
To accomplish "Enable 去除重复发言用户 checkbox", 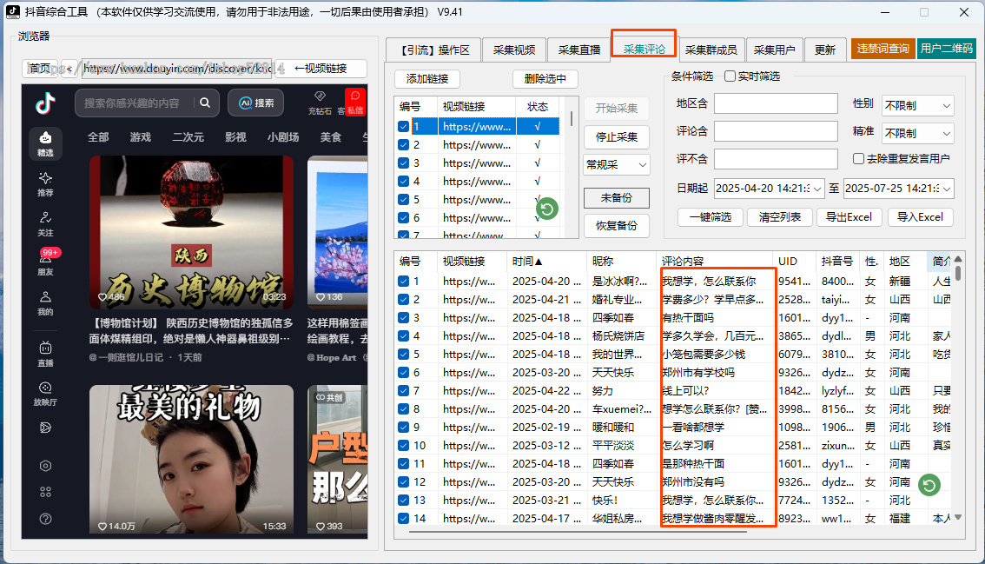I will pyautogui.click(x=858, y=158).
